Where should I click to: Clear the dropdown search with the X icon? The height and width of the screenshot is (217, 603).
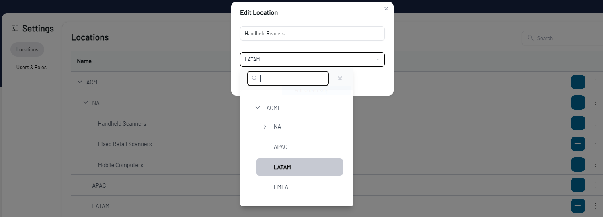[x=340, y=78]
